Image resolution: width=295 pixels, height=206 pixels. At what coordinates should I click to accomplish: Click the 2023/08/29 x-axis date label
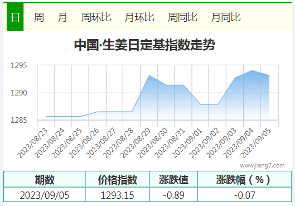(x=136, y=143)
